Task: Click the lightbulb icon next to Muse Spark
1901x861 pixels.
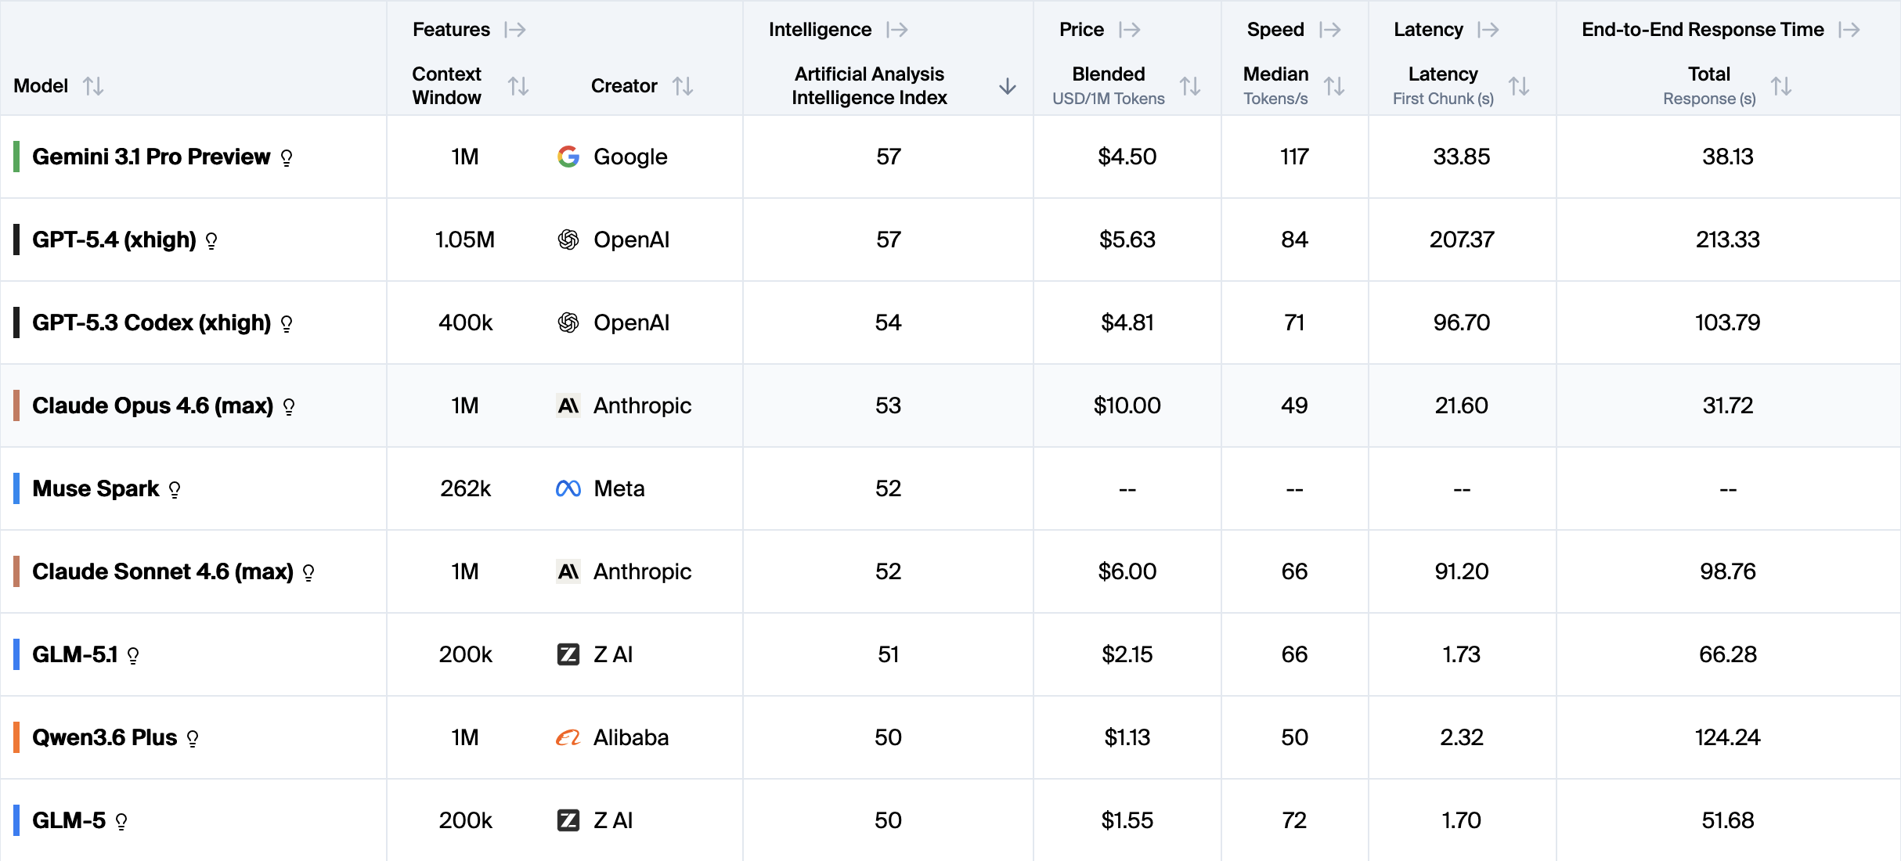Action: click(x=175, y=490)
